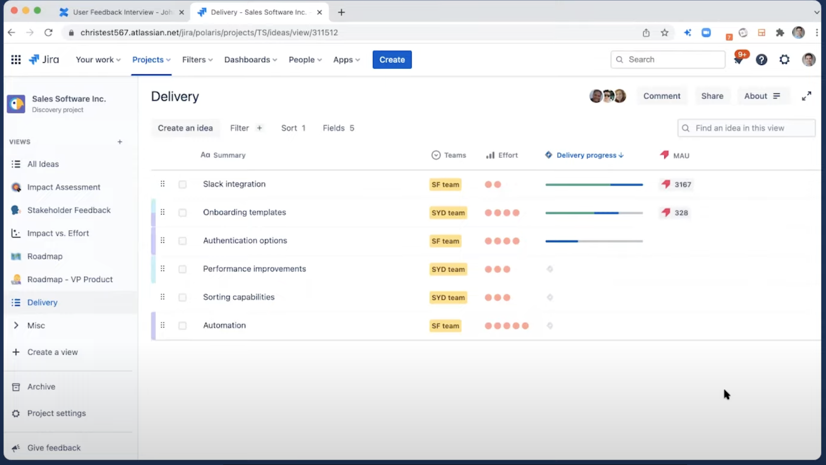
Task: Click the viewer avatars group in Delivery header
Action: point(608,96)
